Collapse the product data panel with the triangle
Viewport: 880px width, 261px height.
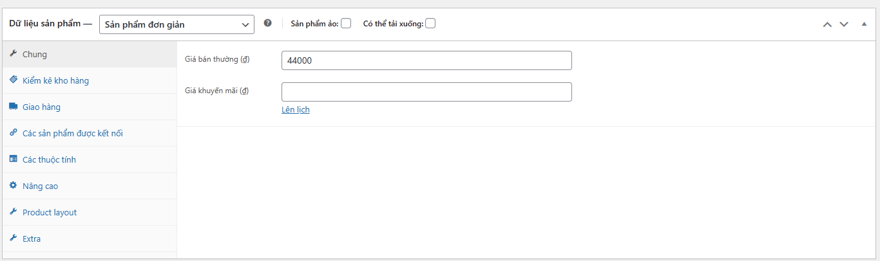click(864, 24)
